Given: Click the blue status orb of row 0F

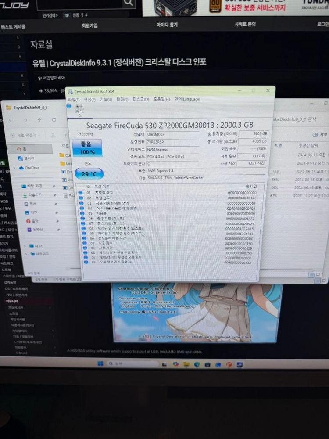Looking at the screenshot, I should click(86, 262).
